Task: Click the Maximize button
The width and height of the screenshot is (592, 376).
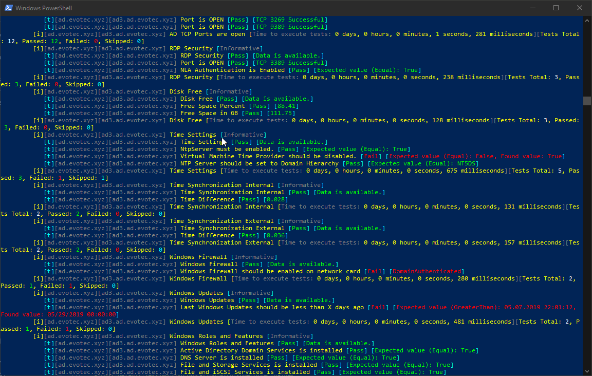Action: pyautogui.click(x=556, y=8)
